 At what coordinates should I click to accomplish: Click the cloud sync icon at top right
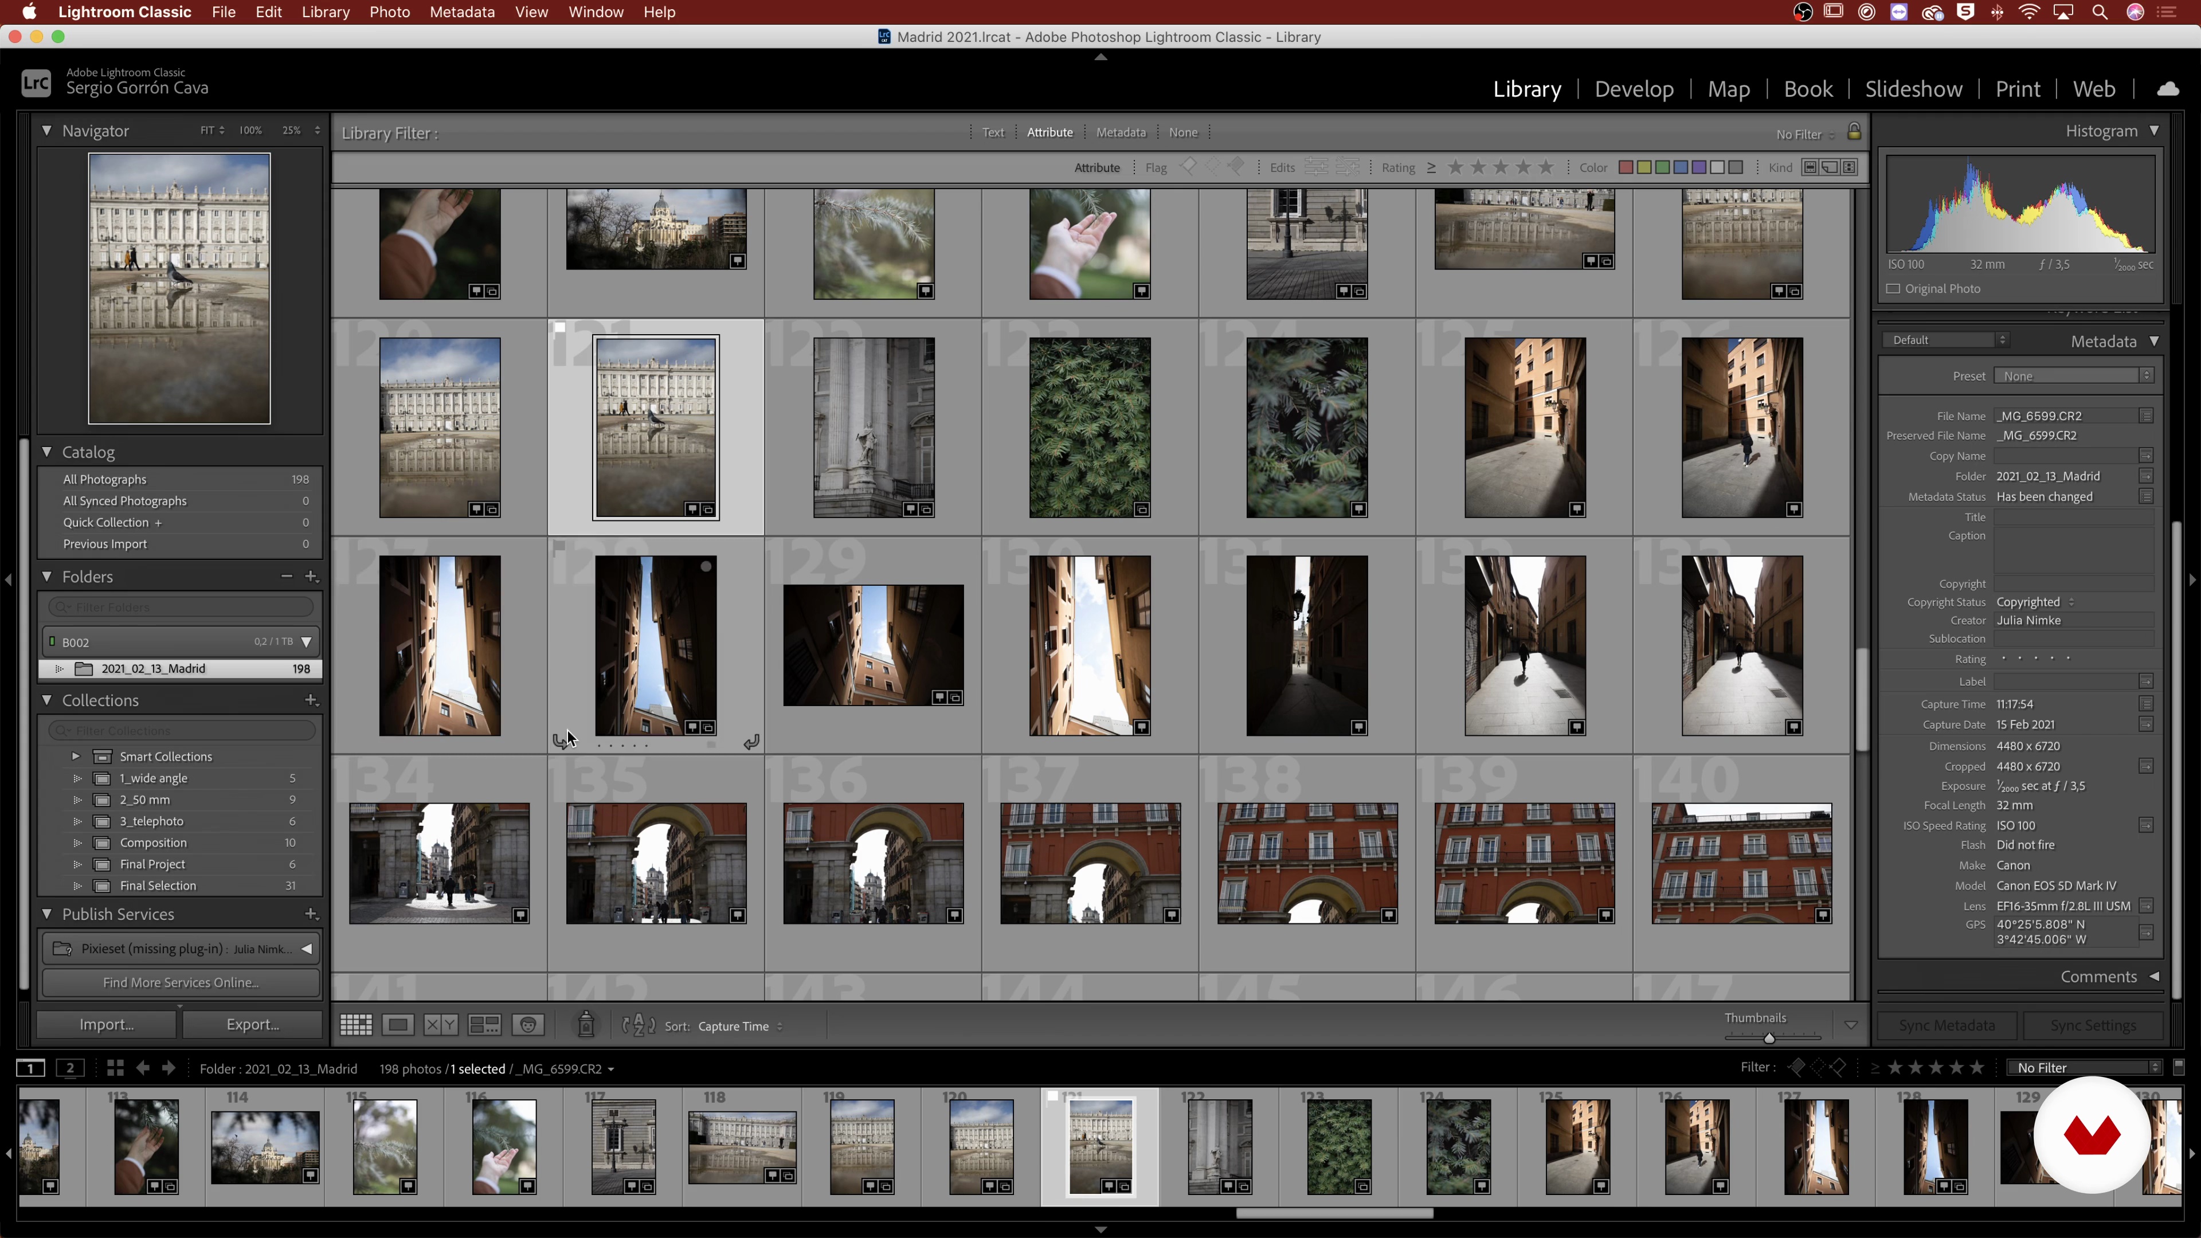pos(2168,89)
